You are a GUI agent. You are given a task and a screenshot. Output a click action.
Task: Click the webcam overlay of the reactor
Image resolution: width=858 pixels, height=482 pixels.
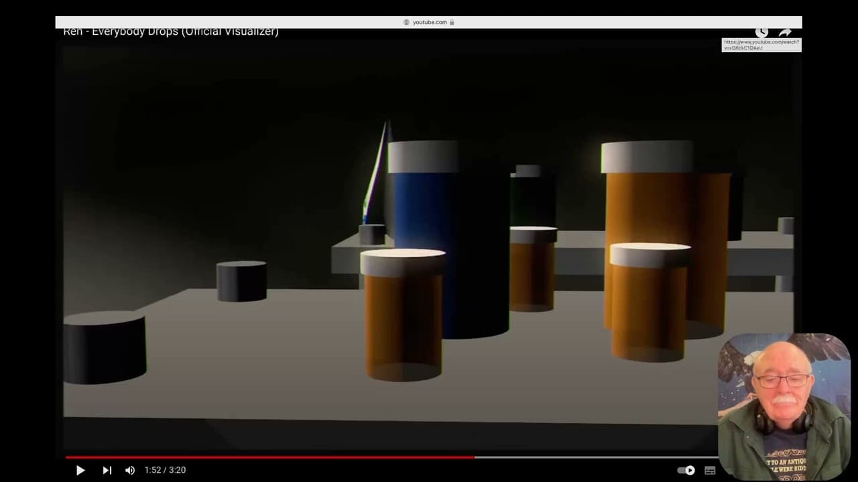[x=784, y=405]
